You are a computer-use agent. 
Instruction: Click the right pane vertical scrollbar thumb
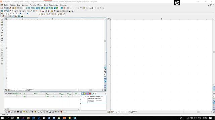[x=214, y=52]
